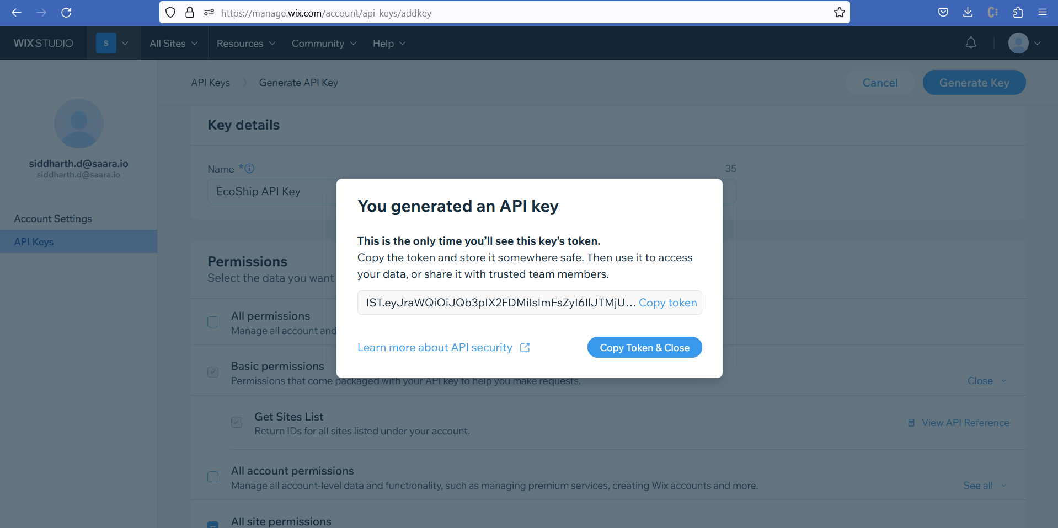Toggle the Get Sites List checkbox

click(237, 422)
